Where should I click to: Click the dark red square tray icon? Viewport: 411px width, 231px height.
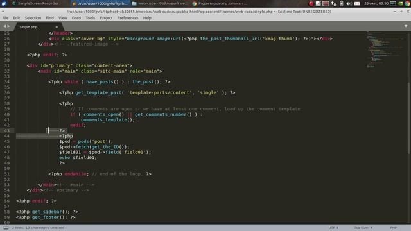[326, 3]
